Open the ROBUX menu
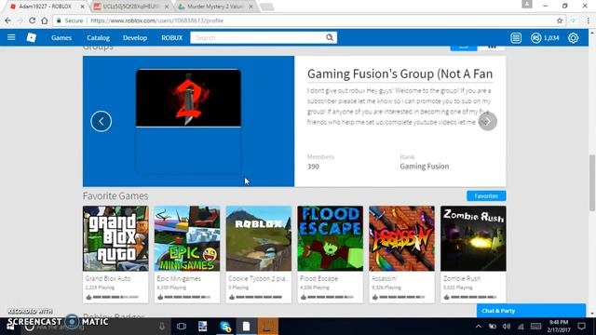Screen dimensions: 596x335 click(171, 38)
